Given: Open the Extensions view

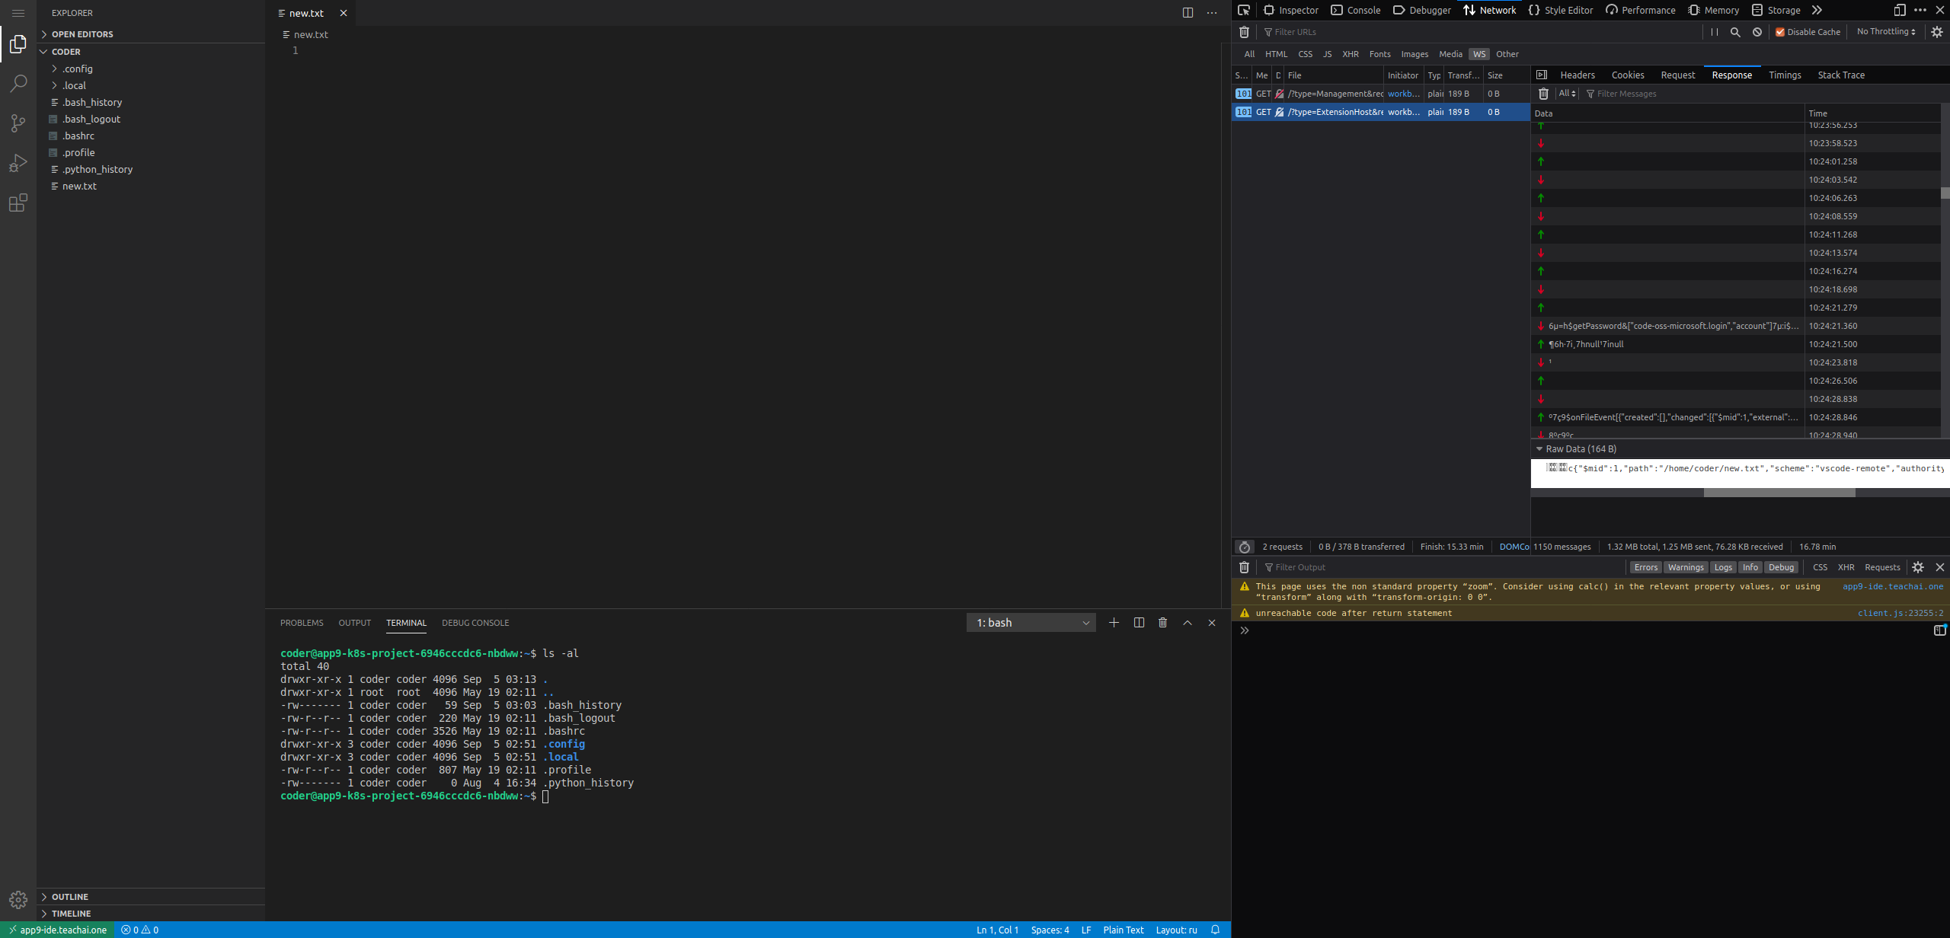Looking at the screenshot, I should pyautogui.click(x=18, y=203).
